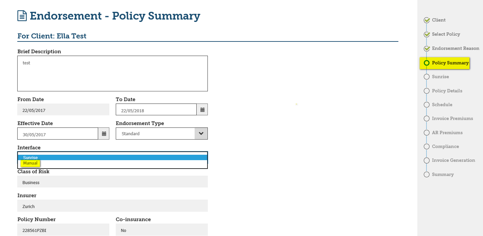Viewport: 483px width, 236px height.
Task: Go to the Schedule step
Action: pyautogui.click(x=442, y=105)
